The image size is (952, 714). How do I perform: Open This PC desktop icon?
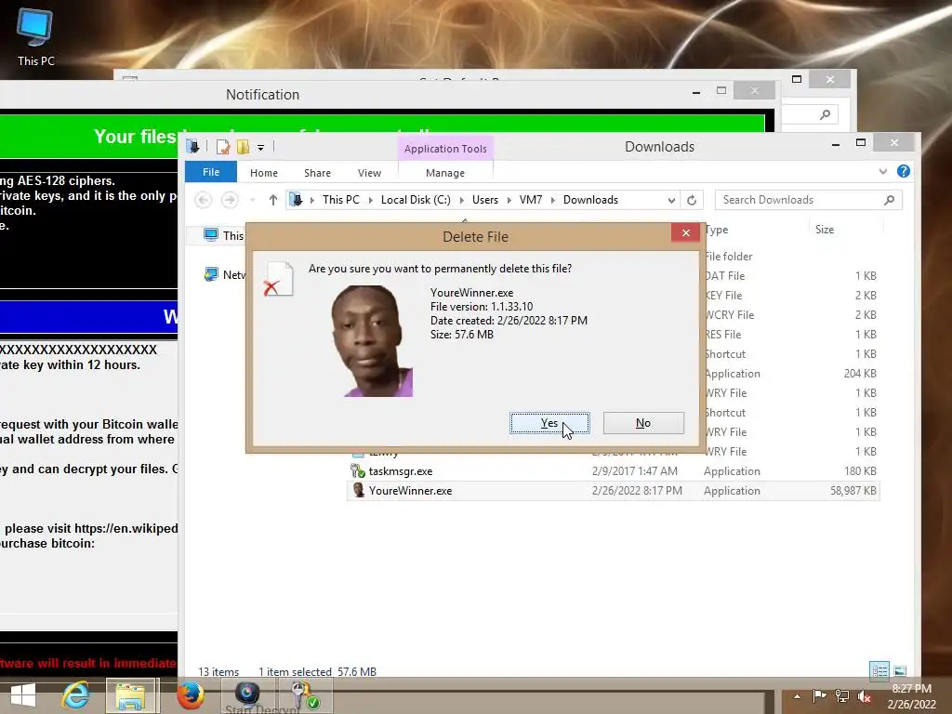(x=35, y=36)
